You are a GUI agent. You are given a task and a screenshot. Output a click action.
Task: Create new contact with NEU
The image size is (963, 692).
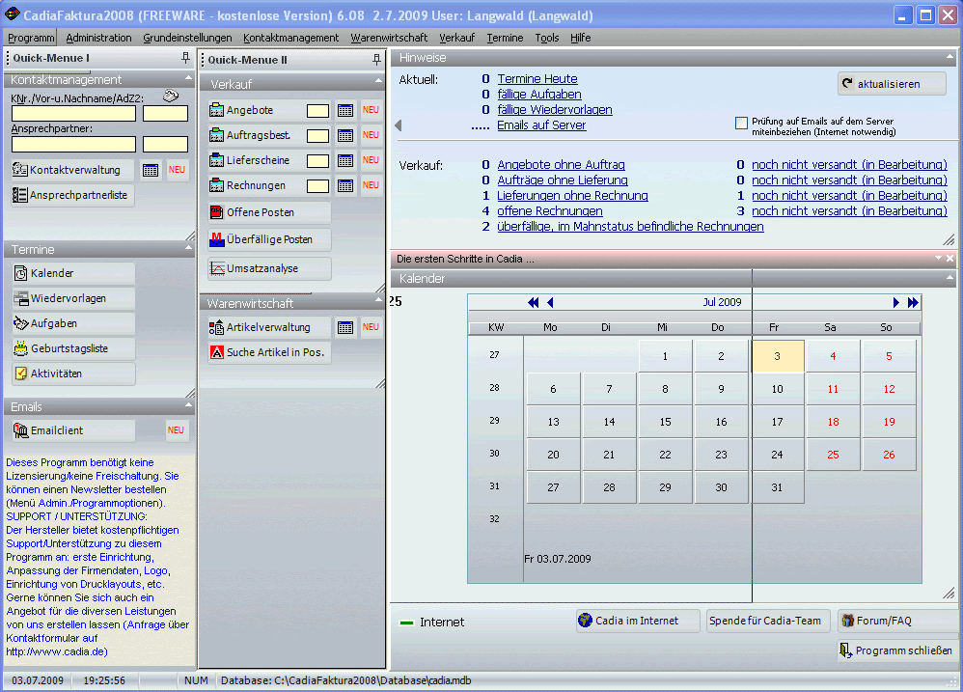(177, 170)
